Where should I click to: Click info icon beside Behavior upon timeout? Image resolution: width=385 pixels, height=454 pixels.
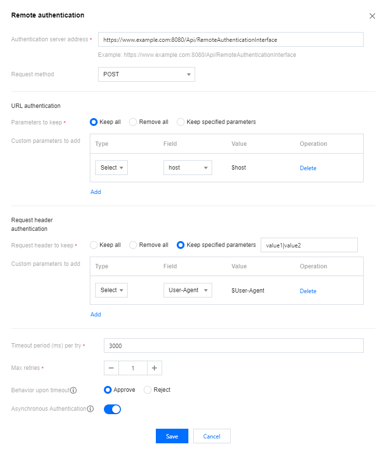(x=73, y=390)
